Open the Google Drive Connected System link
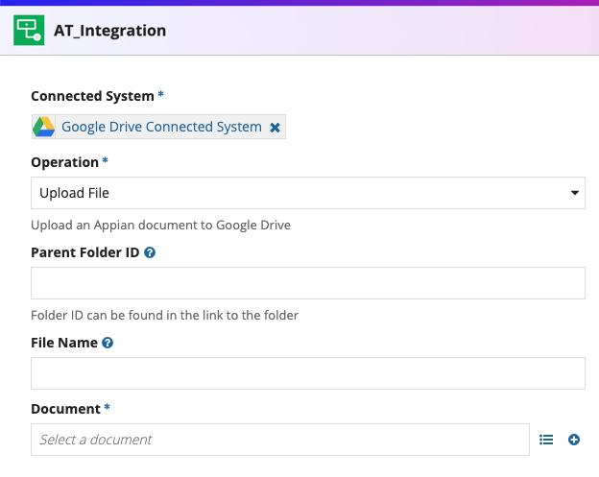Screen dimensions: 599x477 (161, 127)
